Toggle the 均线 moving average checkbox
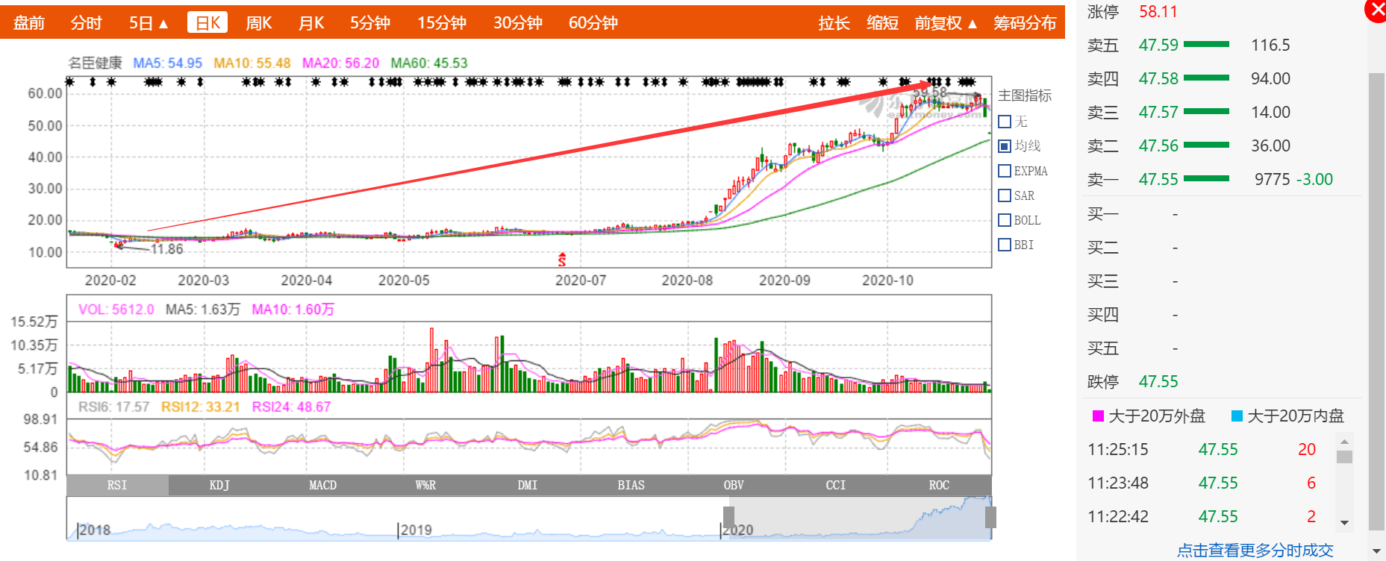This screenshot has height=561, width=1386. 1005,146
